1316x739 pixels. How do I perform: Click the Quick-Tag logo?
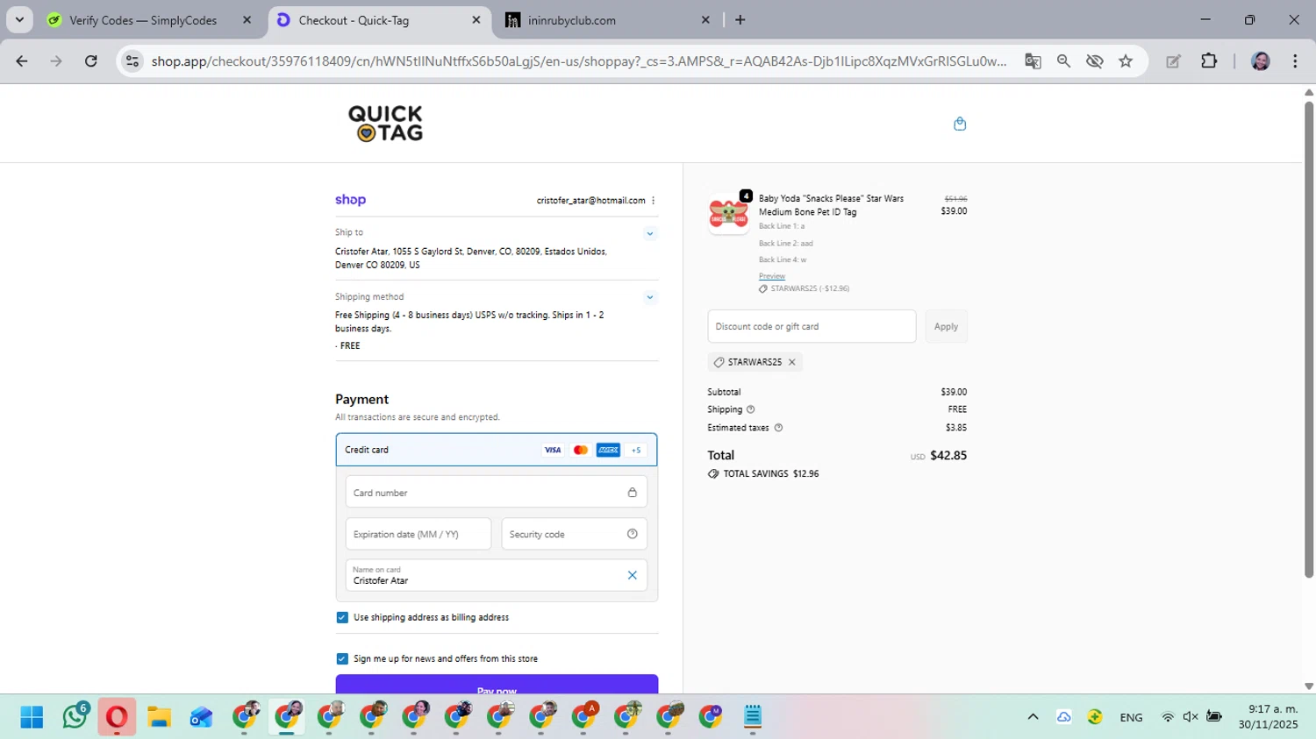[x=385, y=124]
